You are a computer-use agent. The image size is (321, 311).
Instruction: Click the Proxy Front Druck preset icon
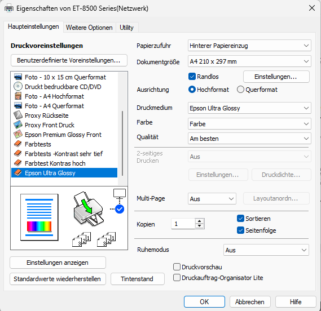[x=18, y=125]
